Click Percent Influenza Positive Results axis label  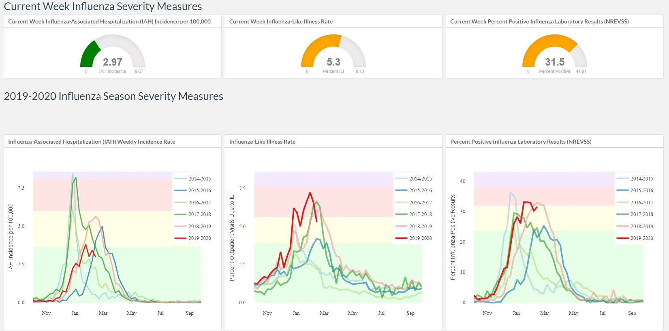[x=453, y=237]
